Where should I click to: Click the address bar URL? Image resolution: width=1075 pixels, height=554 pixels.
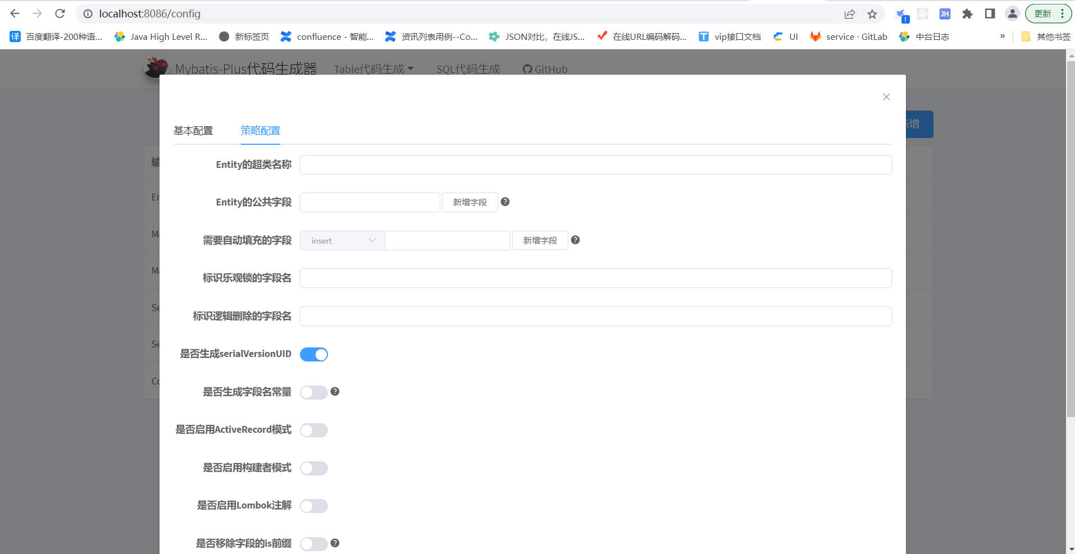tap(150, 13)
